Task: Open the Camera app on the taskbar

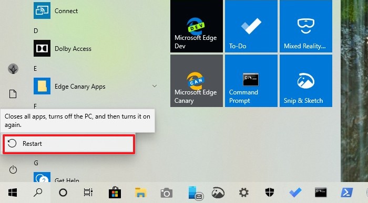Action: click(167, 193)
